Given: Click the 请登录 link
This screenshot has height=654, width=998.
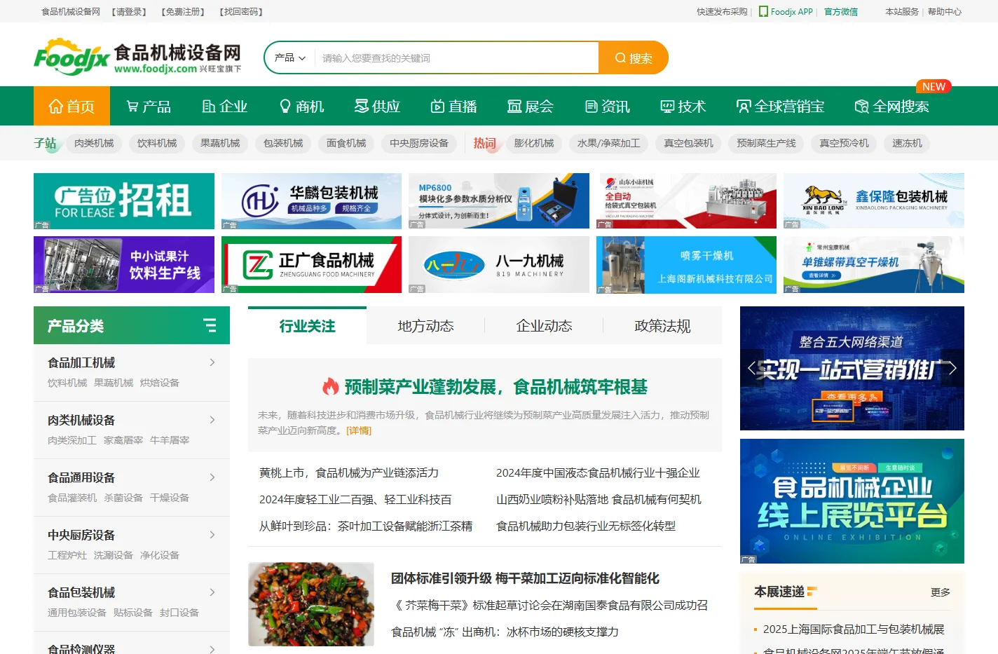Looking at the screenshot, I should (x=130, y=12).
